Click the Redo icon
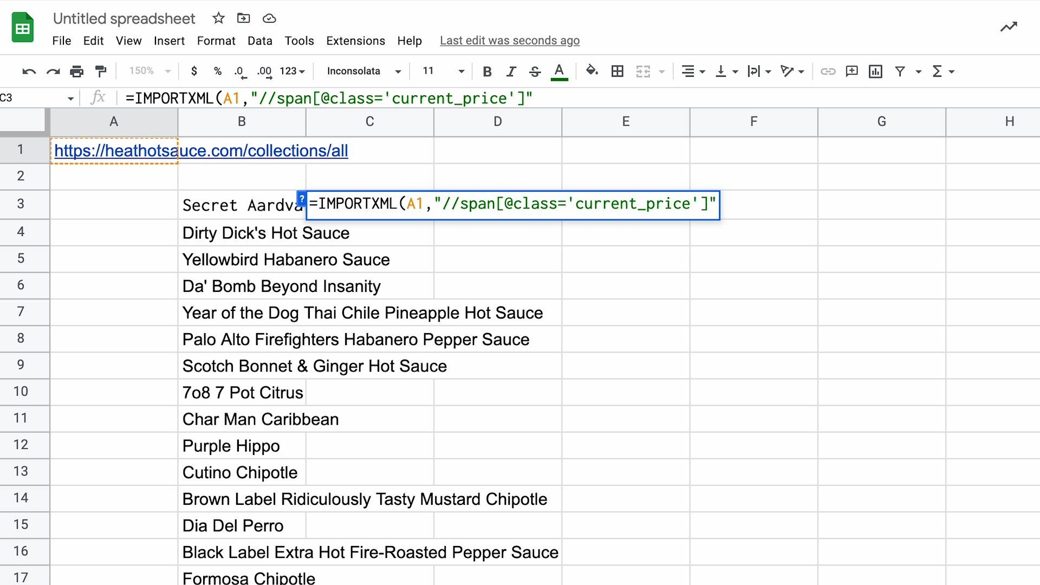Screen dimensions: 1040x585 point(53,71)
